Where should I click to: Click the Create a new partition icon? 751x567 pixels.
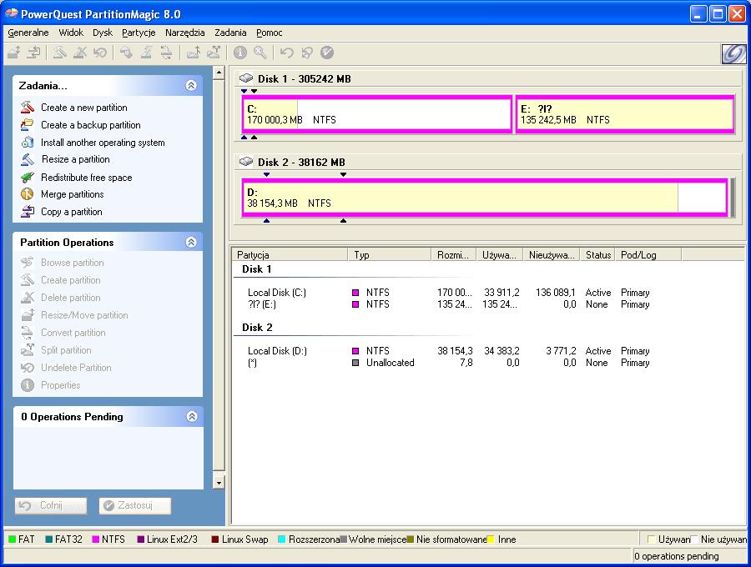click(28, 108)
